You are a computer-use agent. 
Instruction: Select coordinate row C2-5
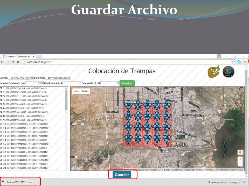click(23, 104)
